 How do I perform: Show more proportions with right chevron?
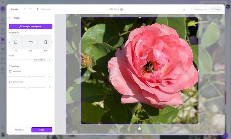(x=52, y=42)
